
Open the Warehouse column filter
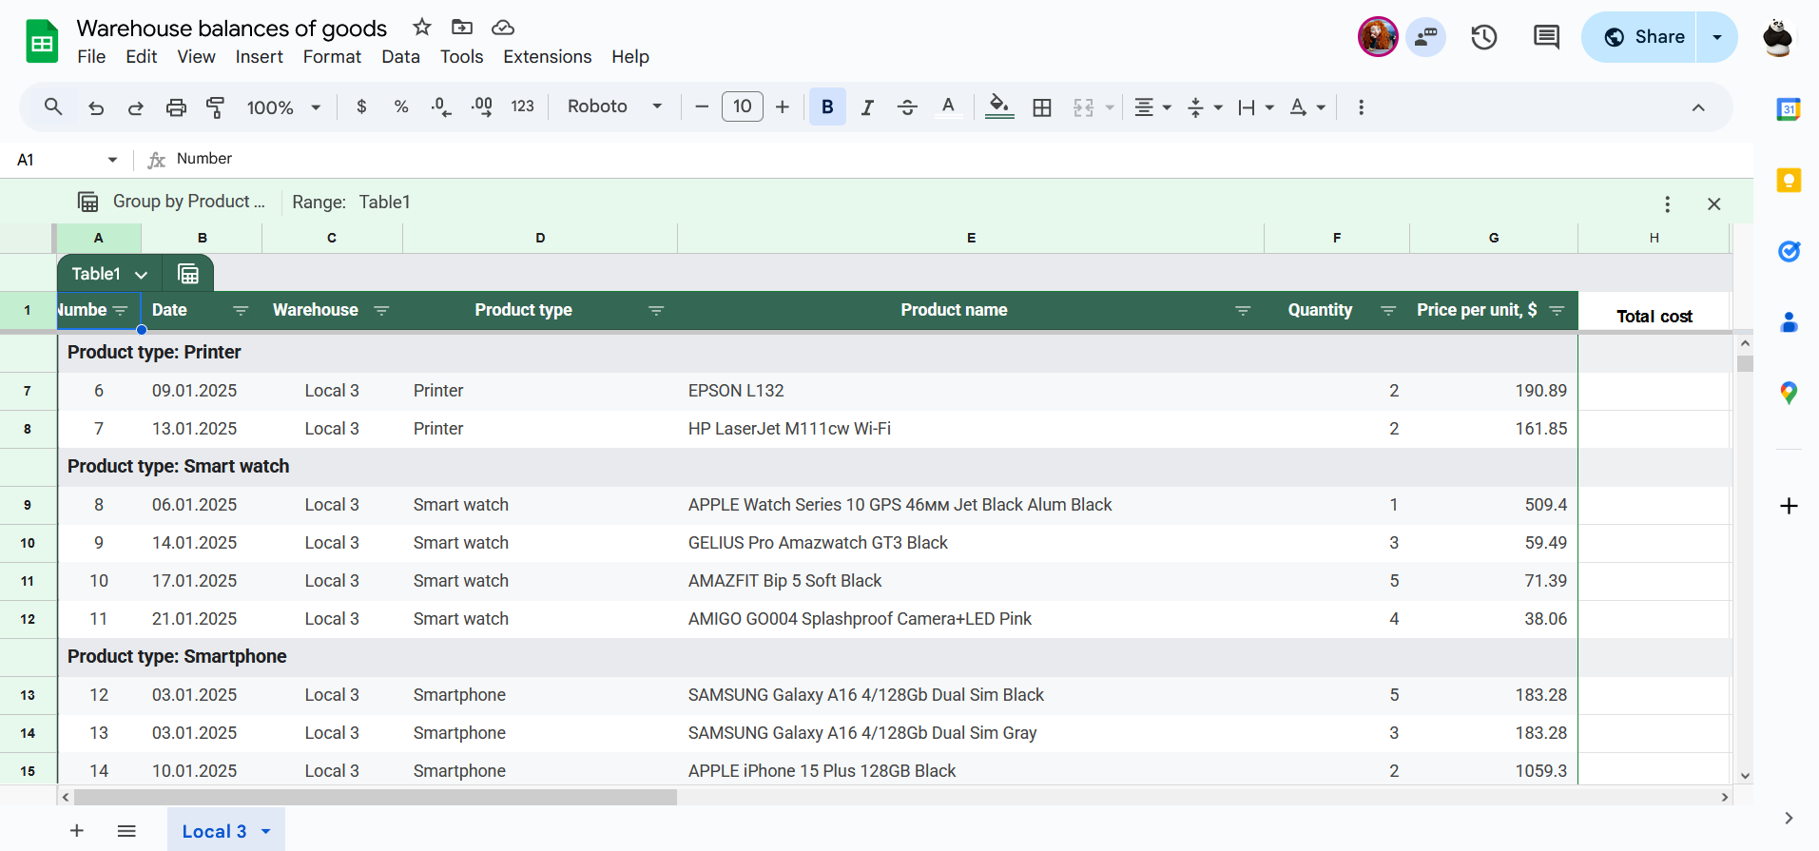tap(381, 311)
